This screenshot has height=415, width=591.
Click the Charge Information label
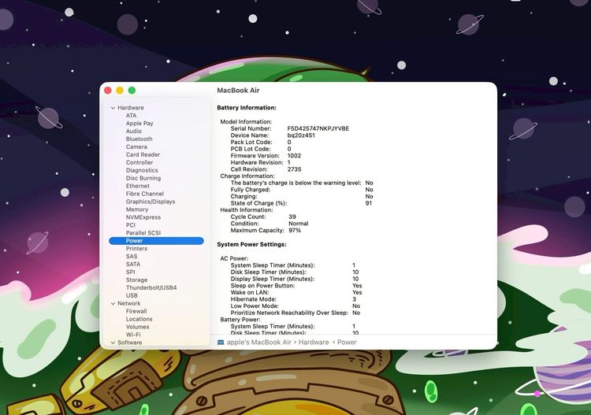[247, 176]
